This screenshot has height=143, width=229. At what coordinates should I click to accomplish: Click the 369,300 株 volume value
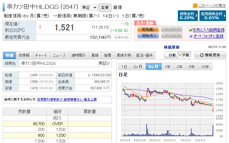point(102,82)
